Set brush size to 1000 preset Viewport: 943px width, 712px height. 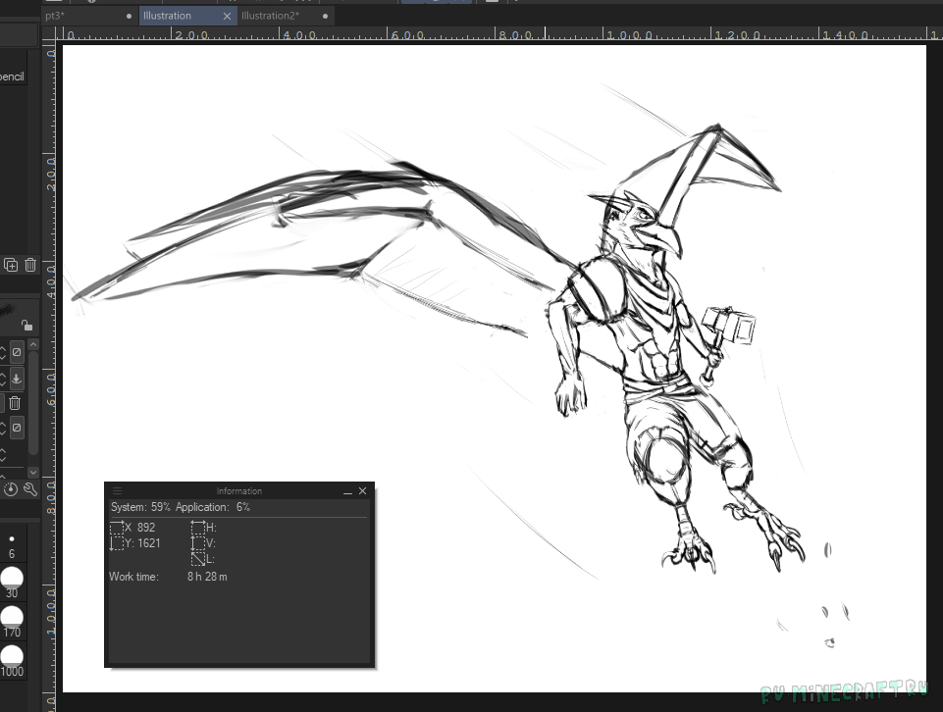12,658
